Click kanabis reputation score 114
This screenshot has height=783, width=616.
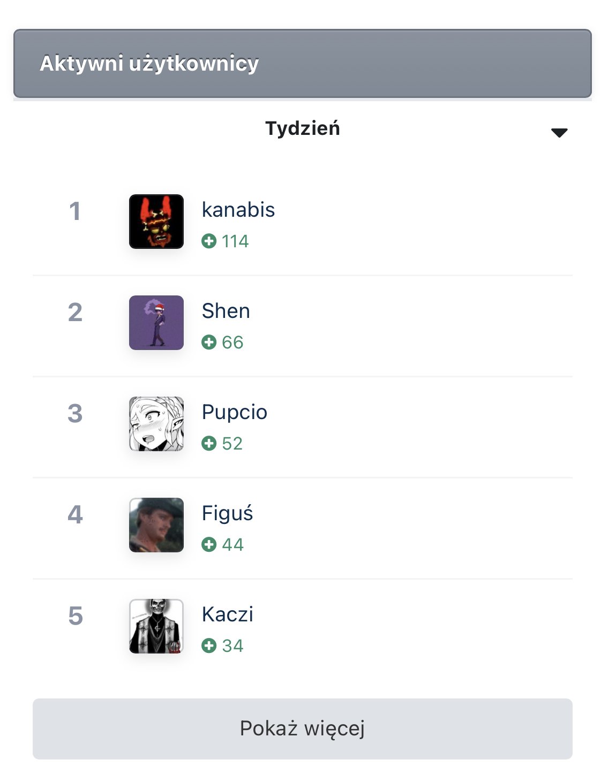point(235,241)
